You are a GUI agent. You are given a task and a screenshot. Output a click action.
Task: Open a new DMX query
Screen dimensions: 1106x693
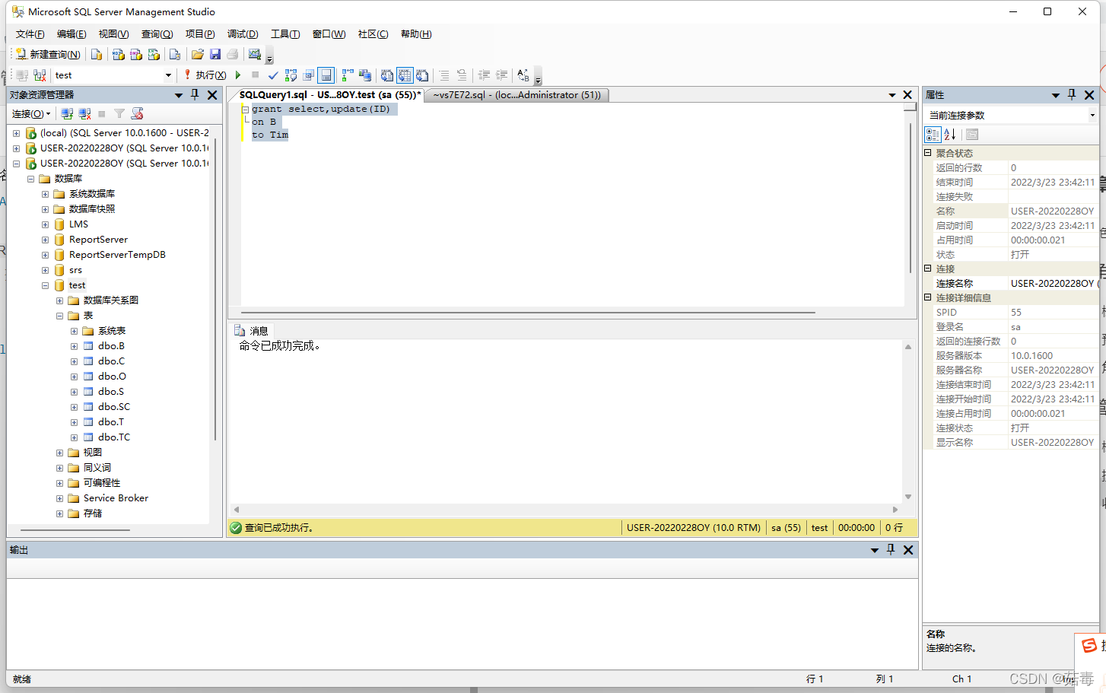[x=136, y=54]
